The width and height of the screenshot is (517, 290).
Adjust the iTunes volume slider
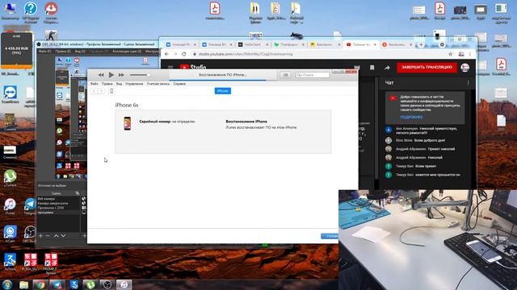click(140, 75)
